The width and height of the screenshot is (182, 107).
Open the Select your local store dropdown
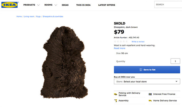pos(147,81)
